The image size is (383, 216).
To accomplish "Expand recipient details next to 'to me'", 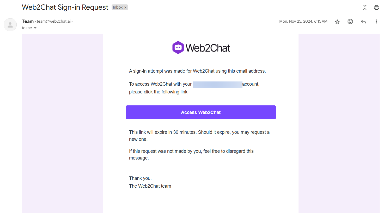I will [x=35, y=28].
